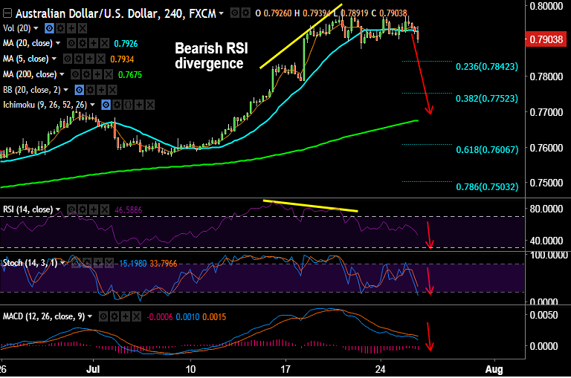This screenshot has width=571, height=378.
Task: Remove the Vol (20) indicator
Action: click(x=83, y=28)
